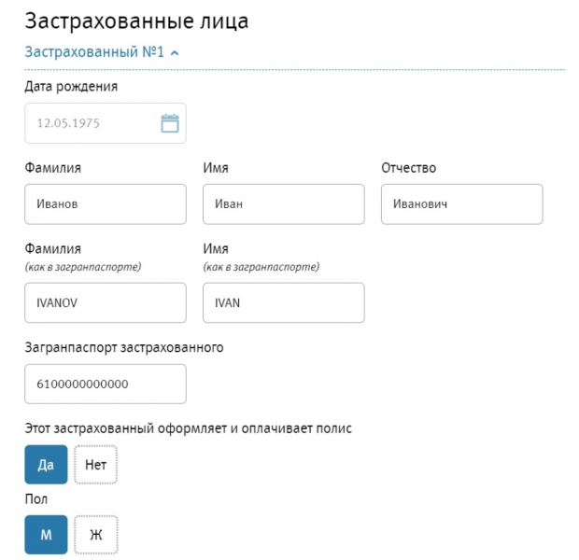Click the Загранпаспорт застрахованного label
Viewport: 579px width, 560px height.
coord(124,348)
